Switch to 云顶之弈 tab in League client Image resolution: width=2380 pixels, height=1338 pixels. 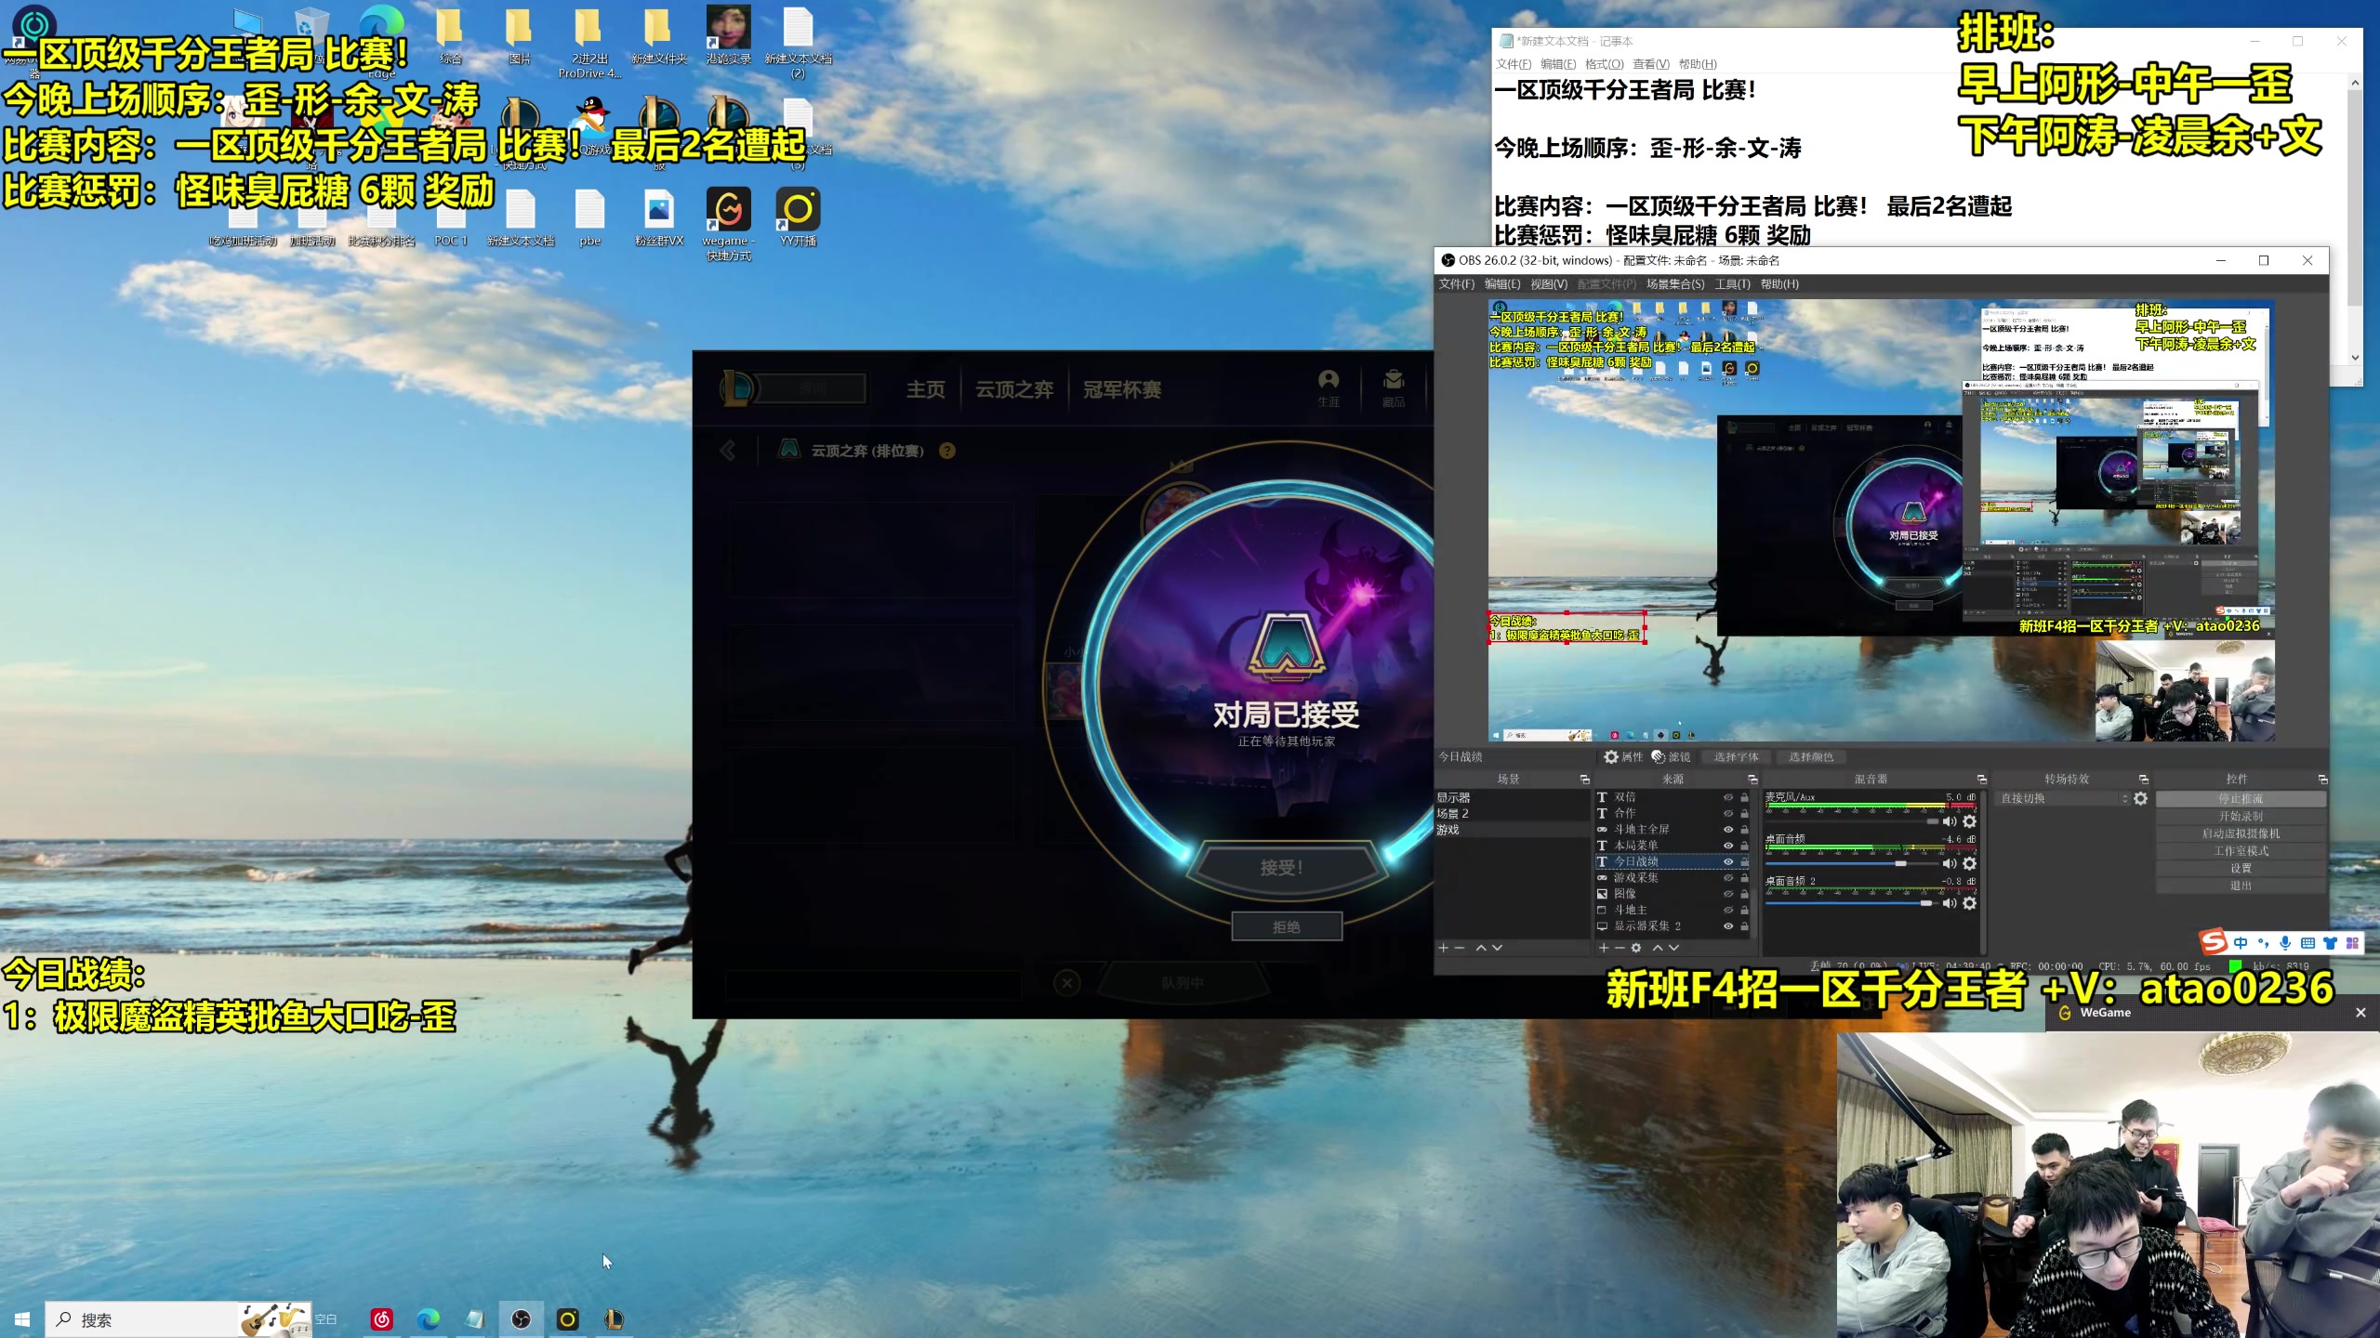tap(1013, 389)
